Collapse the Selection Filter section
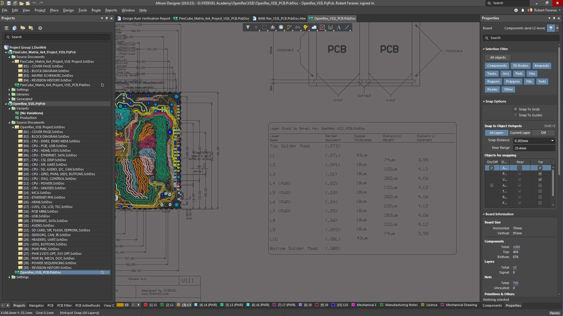This screenshot has height=316, width=563. coord(484,49)
